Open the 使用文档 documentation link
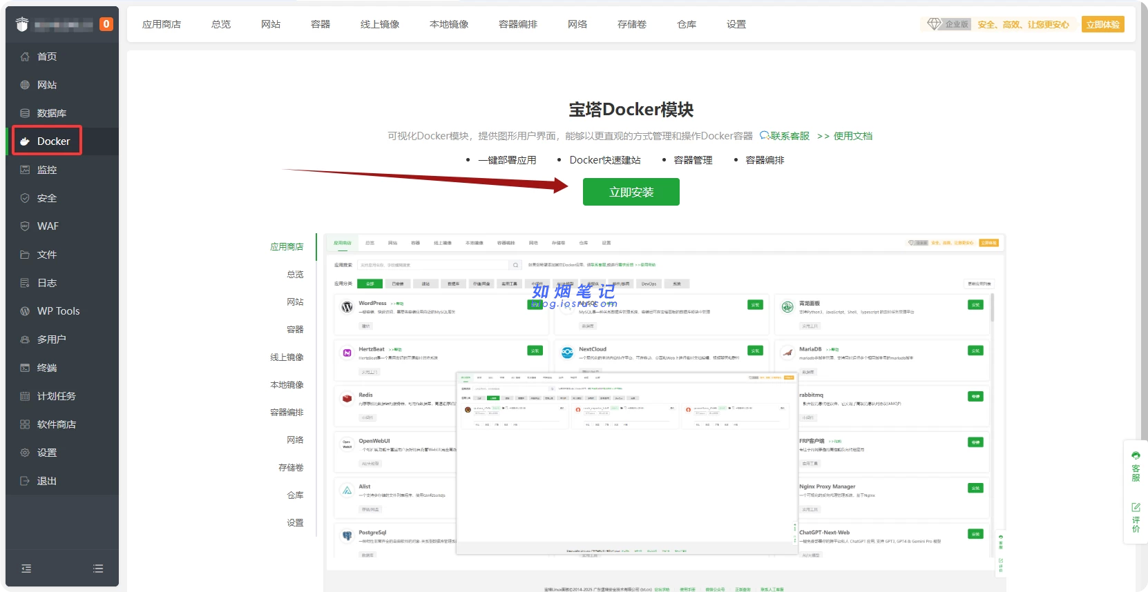 coord(853,136)
